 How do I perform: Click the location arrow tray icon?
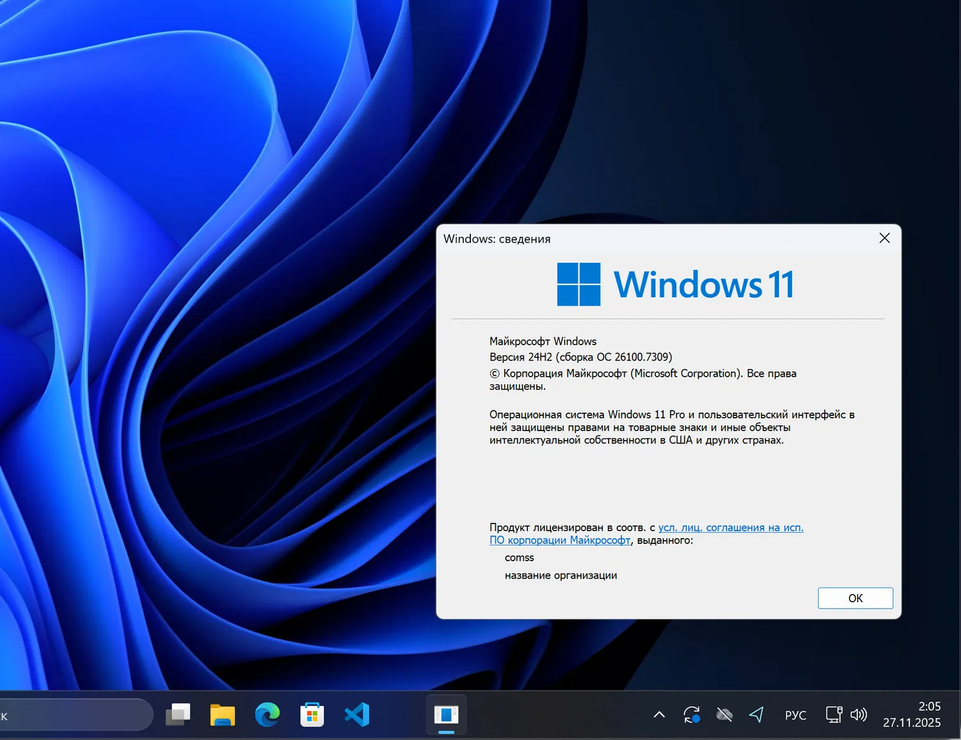[x=757, y=714]
